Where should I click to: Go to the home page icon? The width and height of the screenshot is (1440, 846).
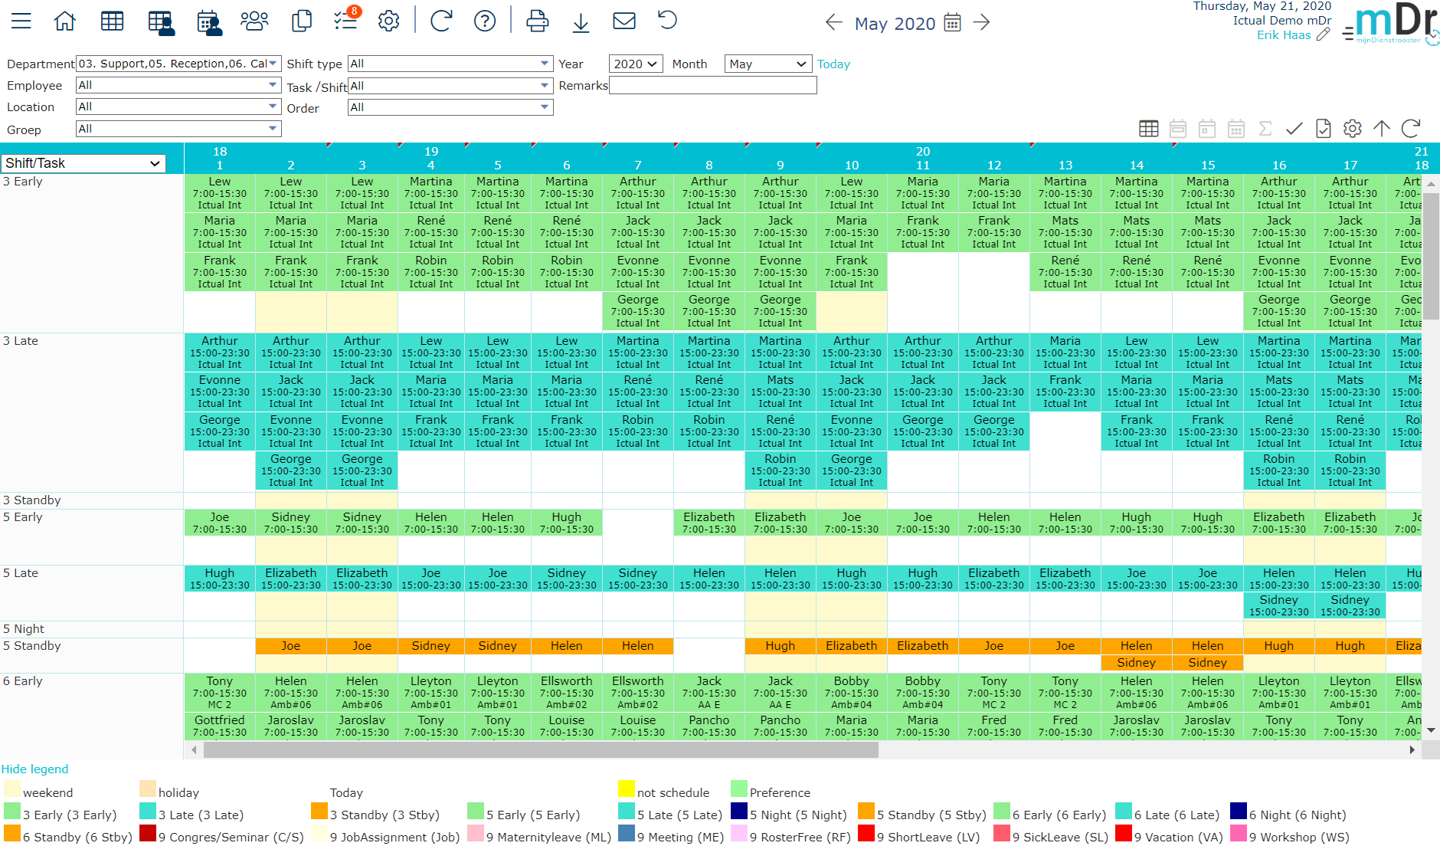click(x=65, y=21)
